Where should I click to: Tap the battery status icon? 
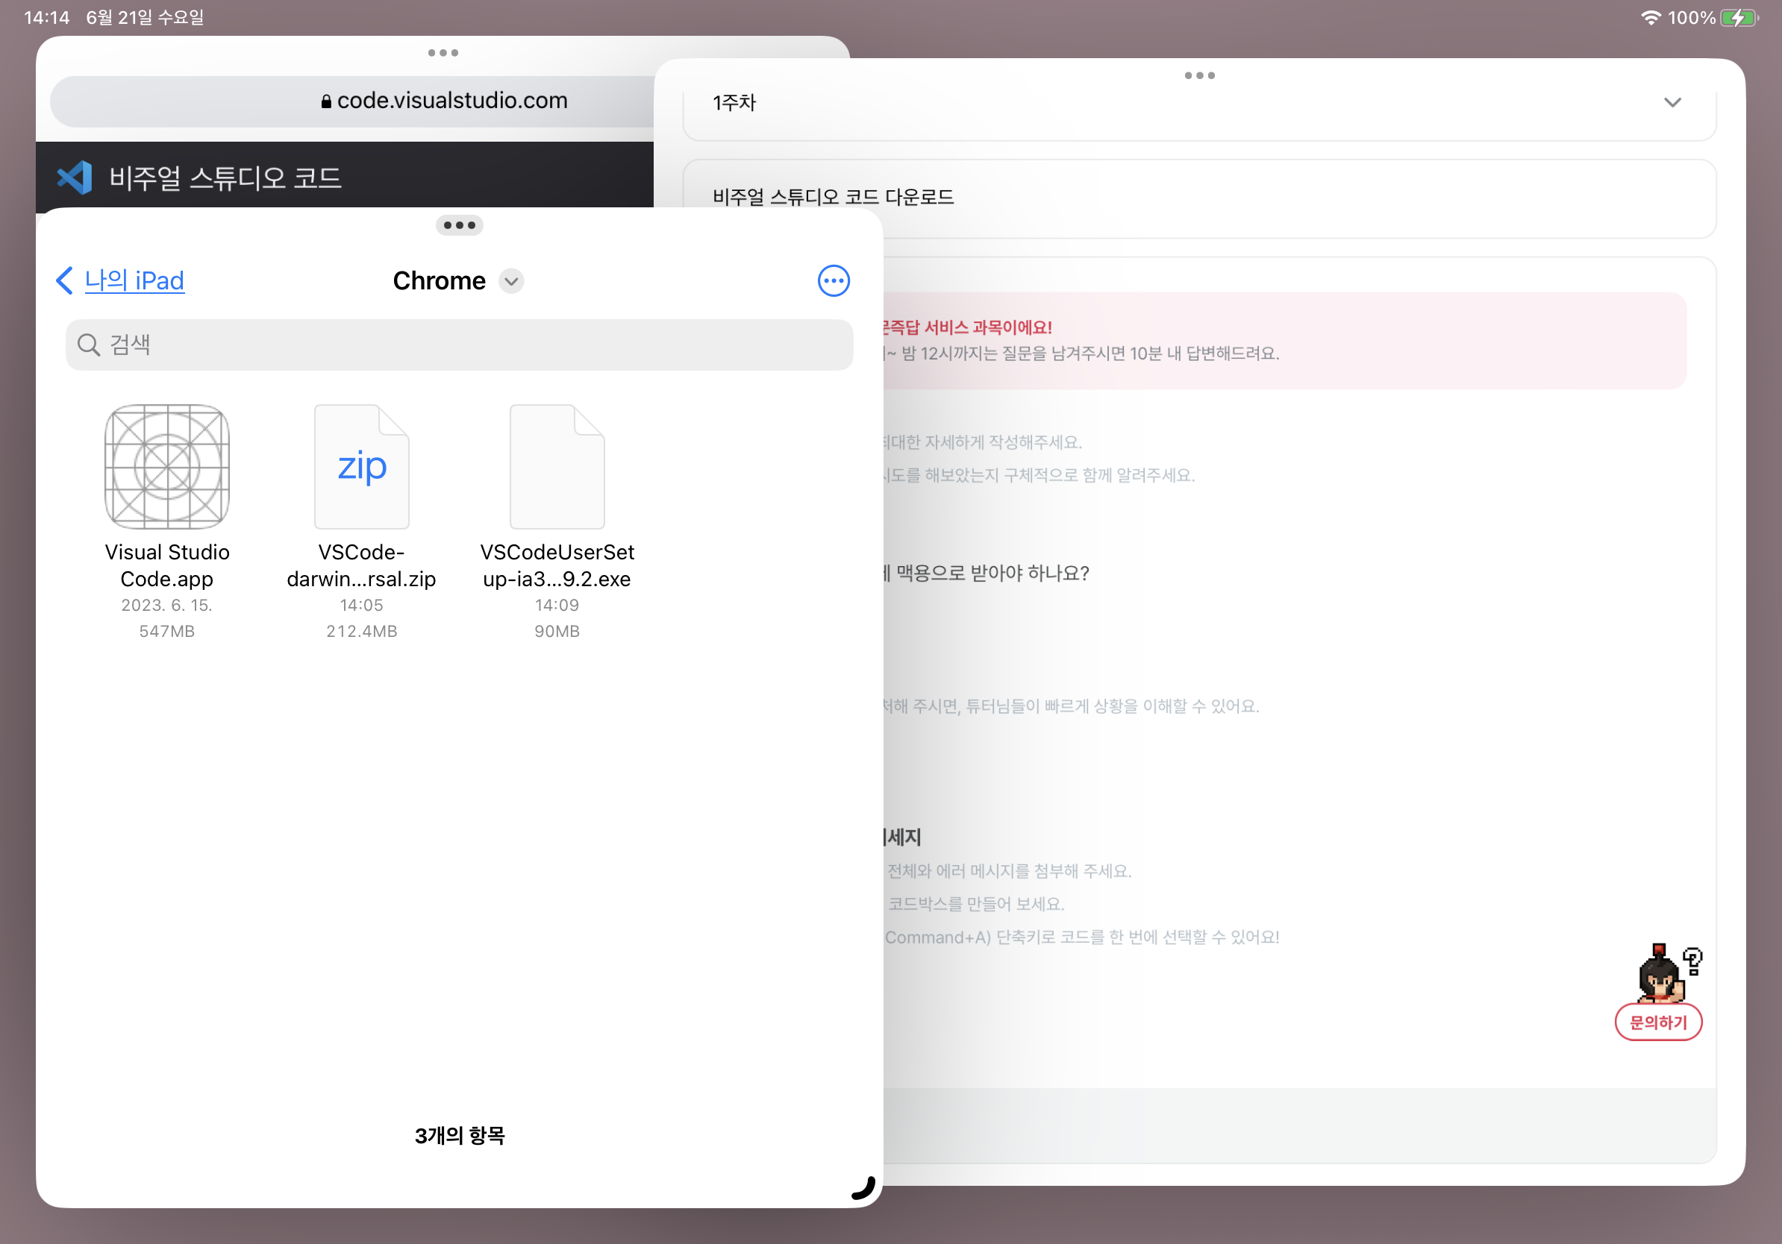tap(1739, 17)
